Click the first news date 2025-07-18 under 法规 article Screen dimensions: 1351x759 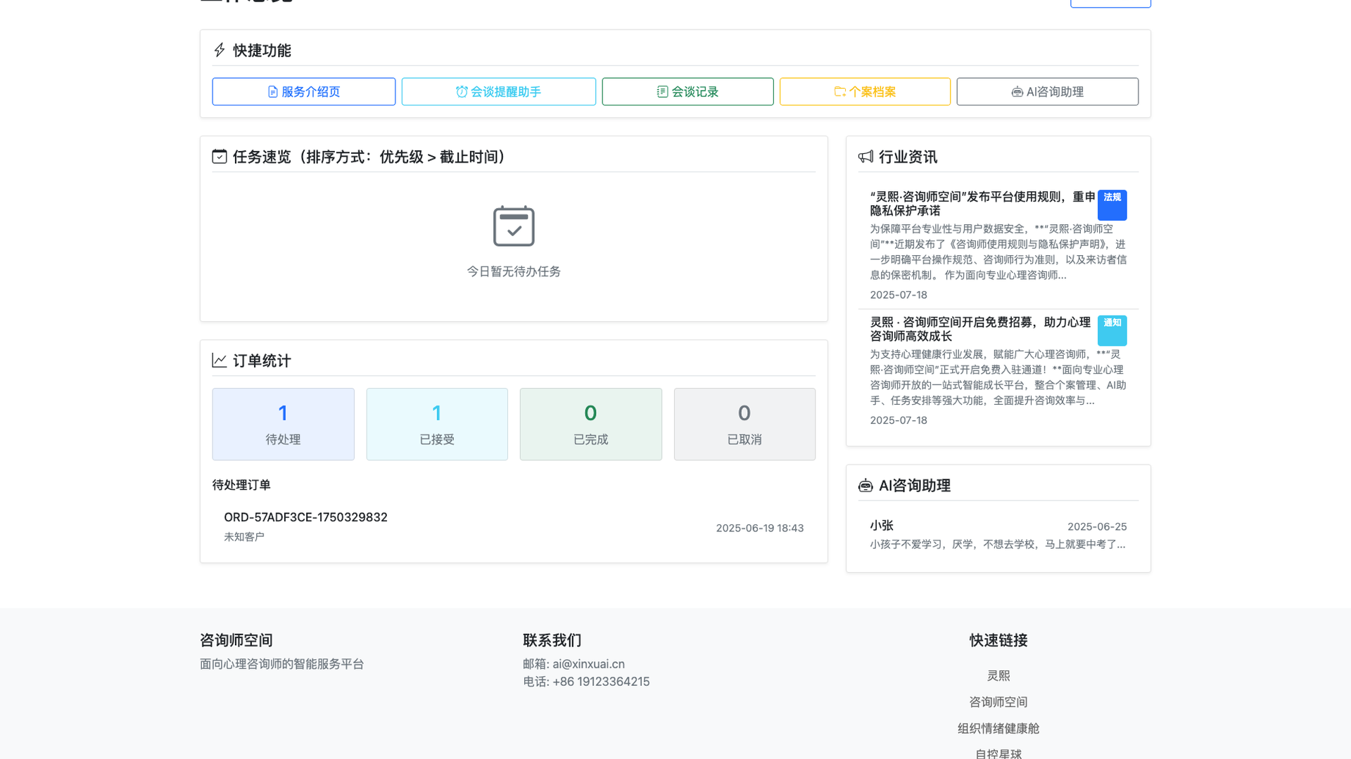[x=899, y=295]
